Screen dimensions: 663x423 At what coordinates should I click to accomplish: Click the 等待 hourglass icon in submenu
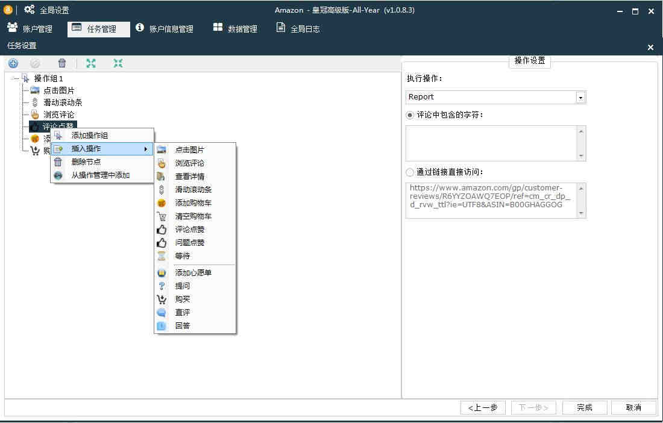pyautogui.click(x=162, y=255)
